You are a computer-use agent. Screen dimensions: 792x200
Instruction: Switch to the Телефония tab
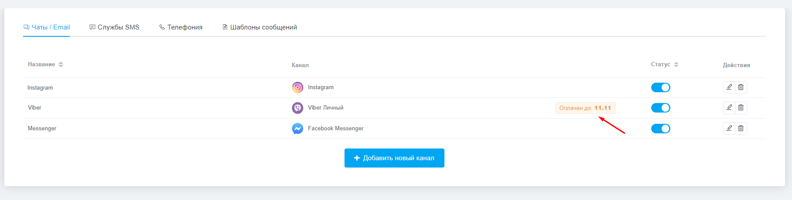181,27
